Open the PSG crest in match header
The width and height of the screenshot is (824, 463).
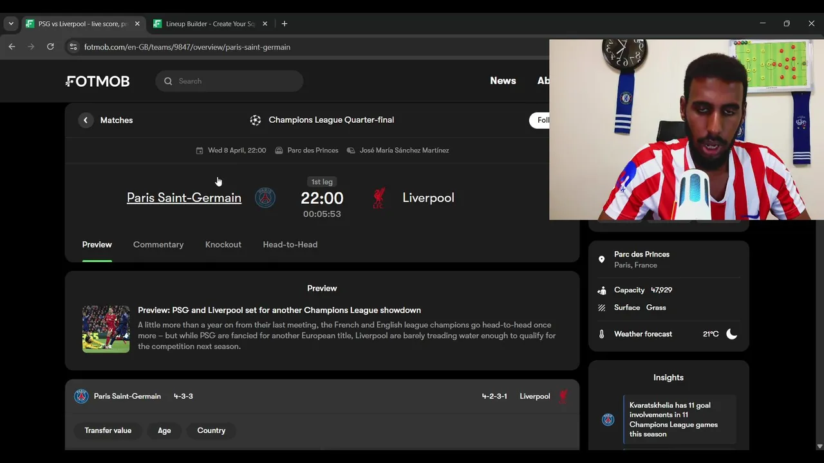[265, 197]
